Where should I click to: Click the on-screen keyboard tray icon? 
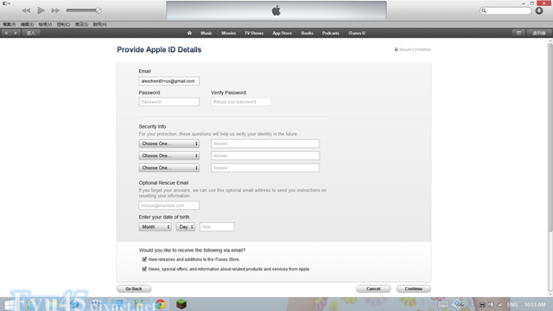(x=443, y=304)
